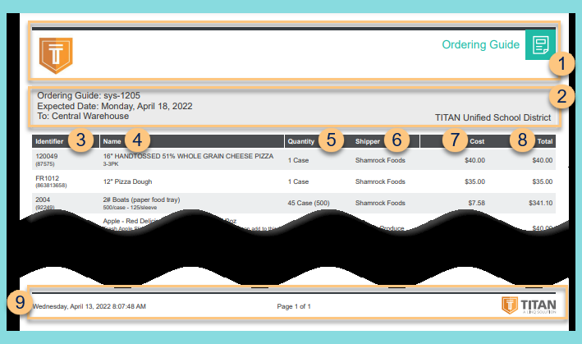Click 'Page 1 of 1' in footer
Viewport: 582px width, 344px height.
click(294, 306)
